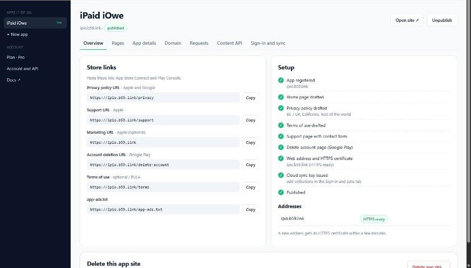Click + New app in sidebar
The height and width of the screenshot is (268, 471).
pos(35,35)
